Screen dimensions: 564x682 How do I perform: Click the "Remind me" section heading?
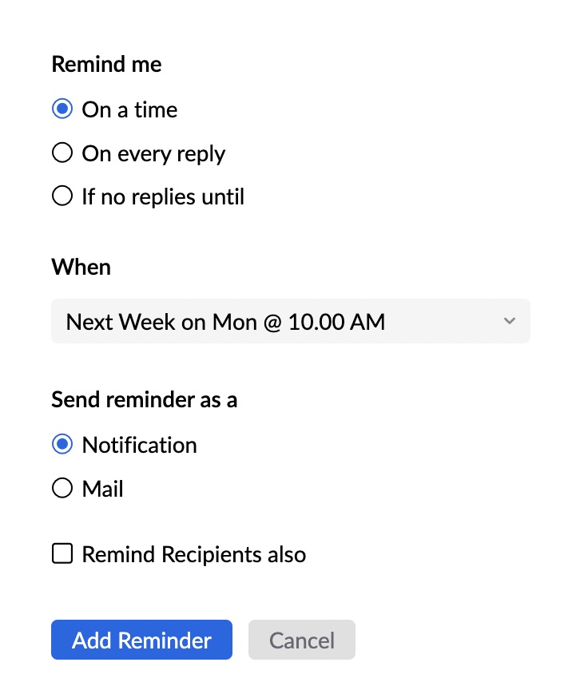click(x=106, y=64)
